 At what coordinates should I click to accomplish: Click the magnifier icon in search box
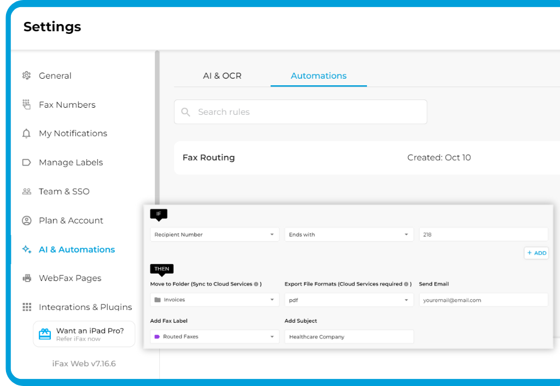pos(185,112)
